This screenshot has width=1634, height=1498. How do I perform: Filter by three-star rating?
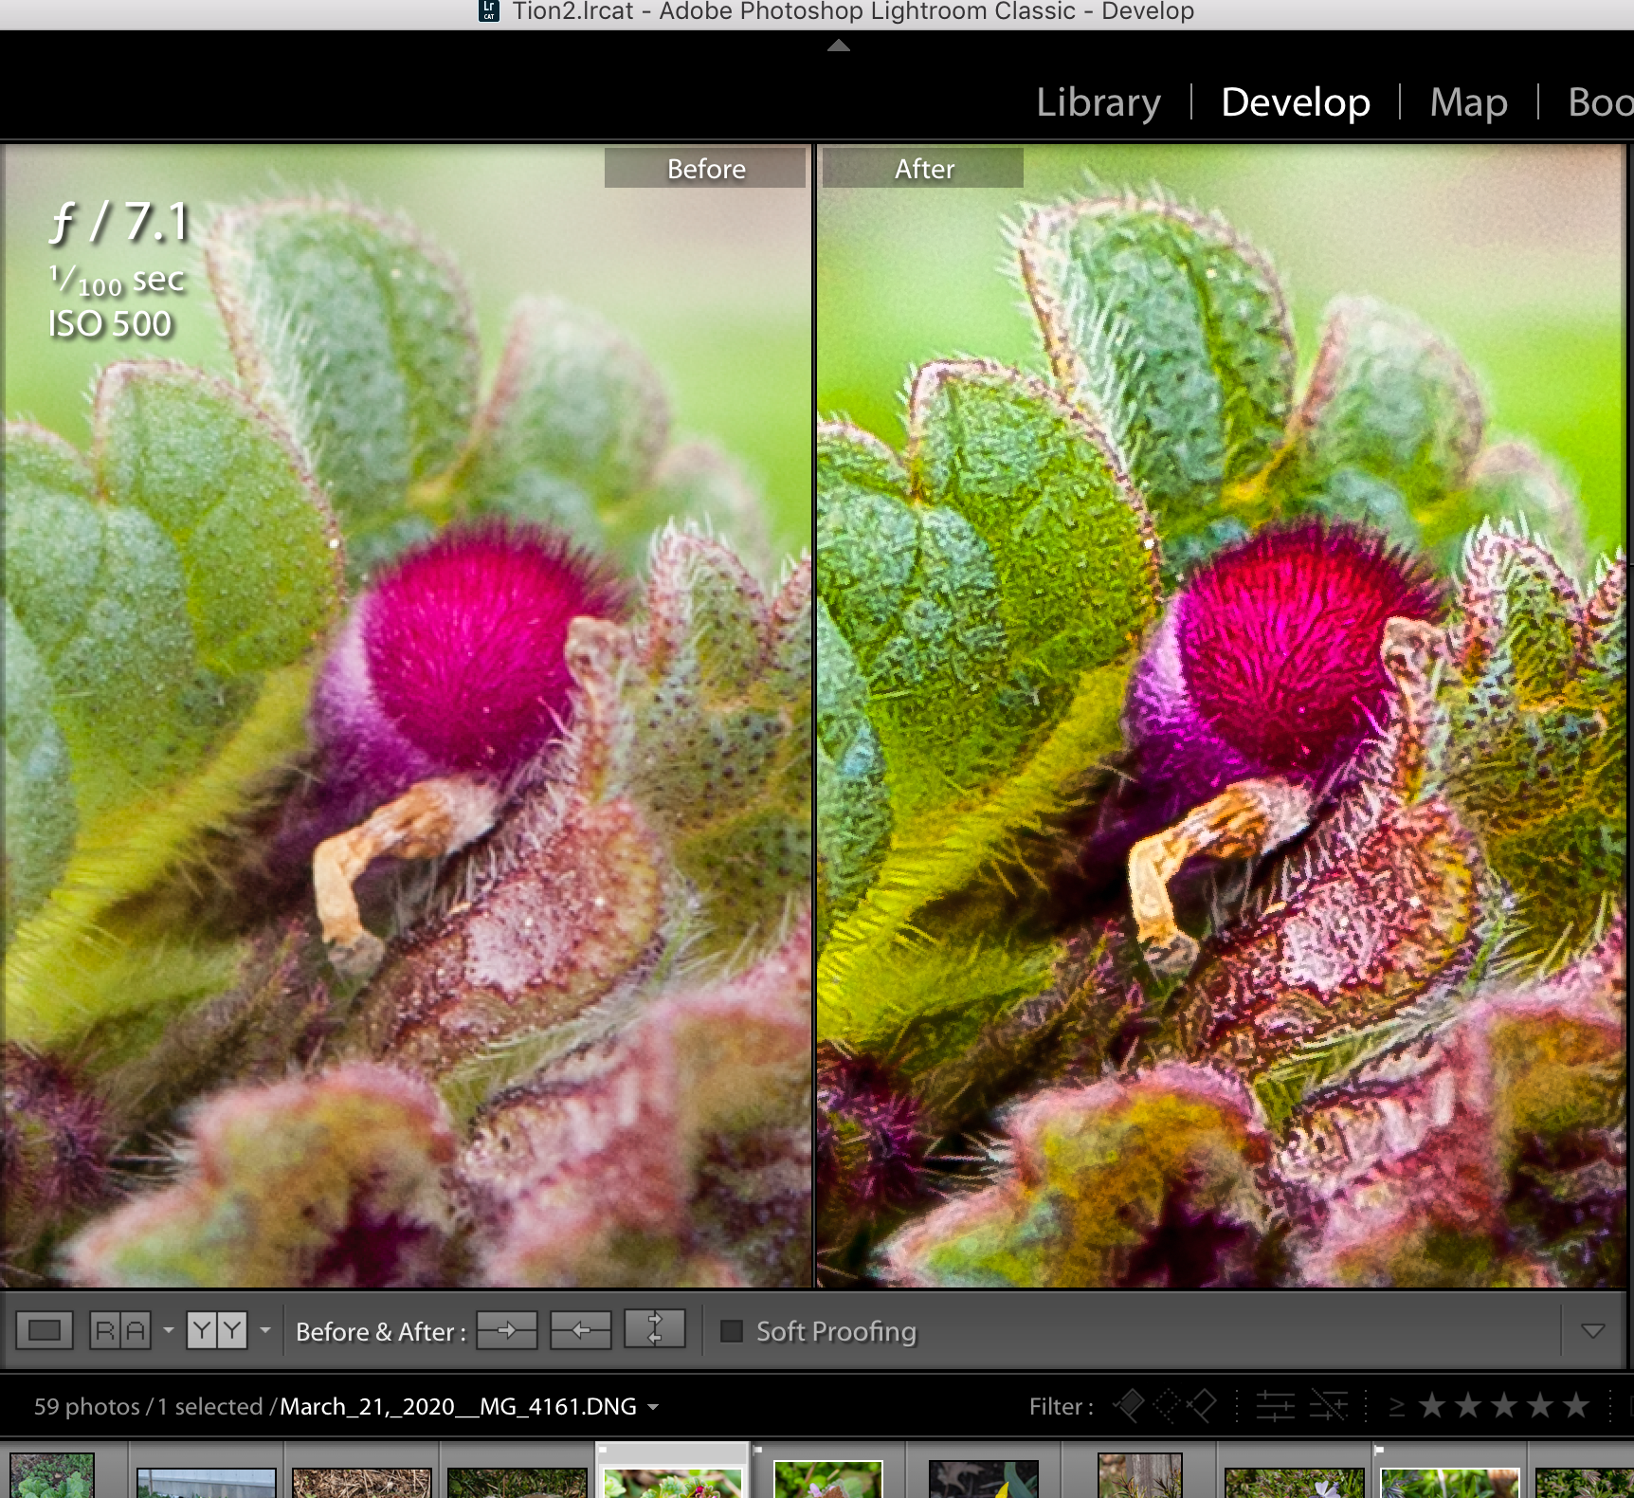[x=1503, y=1405]
